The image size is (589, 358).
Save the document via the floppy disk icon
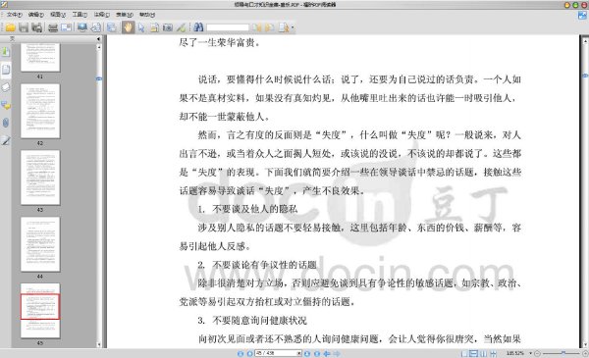click(24, 27)
